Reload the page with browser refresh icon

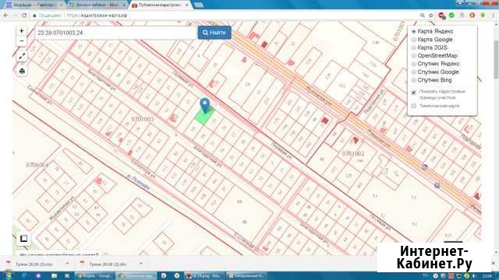[x=24, y=16]
